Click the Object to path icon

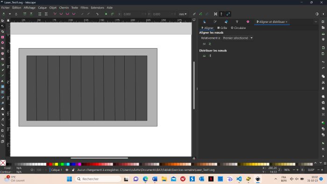[106, 14]
